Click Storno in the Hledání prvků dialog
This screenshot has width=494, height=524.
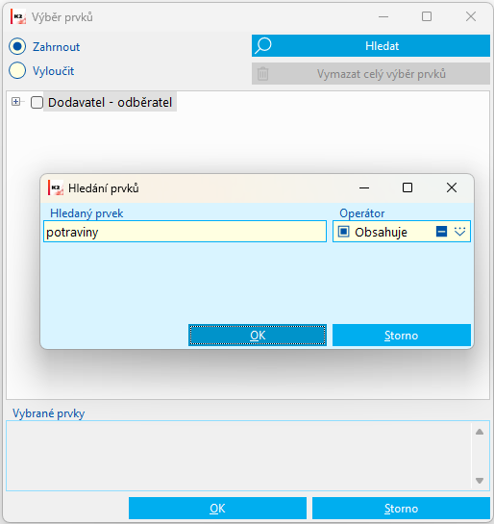click(402, 335)
